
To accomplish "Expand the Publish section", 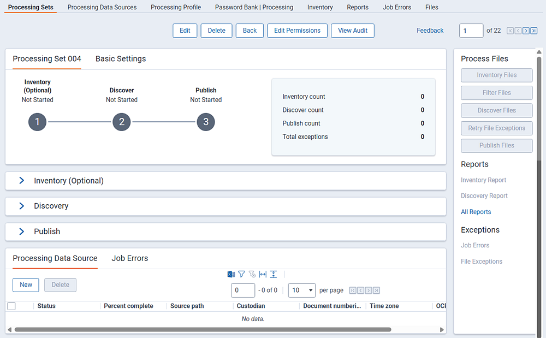I will (x=22, y=231).
